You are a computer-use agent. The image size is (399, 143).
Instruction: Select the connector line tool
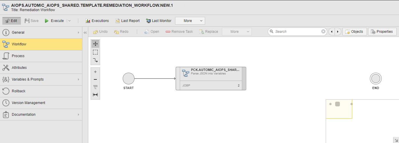[95, 60]
